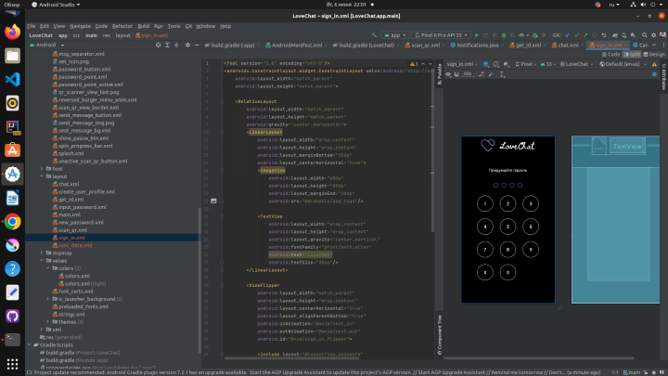The height and width of the screenshot is (376, 668).
Task: Switch to the chat.xml editor tab
Action: (x=565, y=45)
